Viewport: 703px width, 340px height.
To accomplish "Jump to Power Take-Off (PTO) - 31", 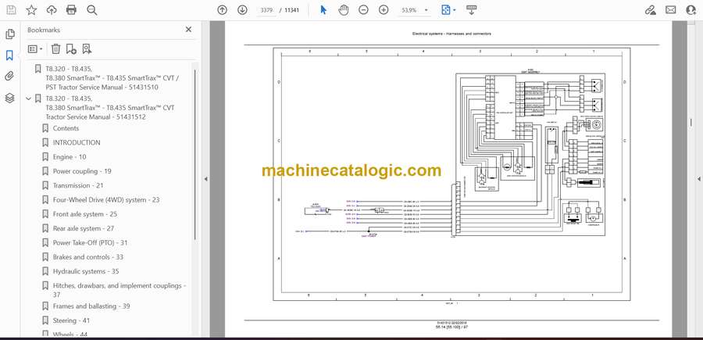I will (x=90, y=242).
